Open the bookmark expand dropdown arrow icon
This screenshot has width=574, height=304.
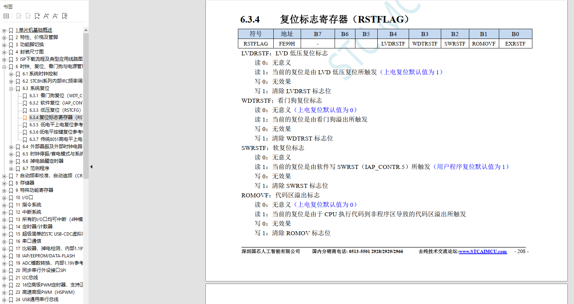point(37,16)
